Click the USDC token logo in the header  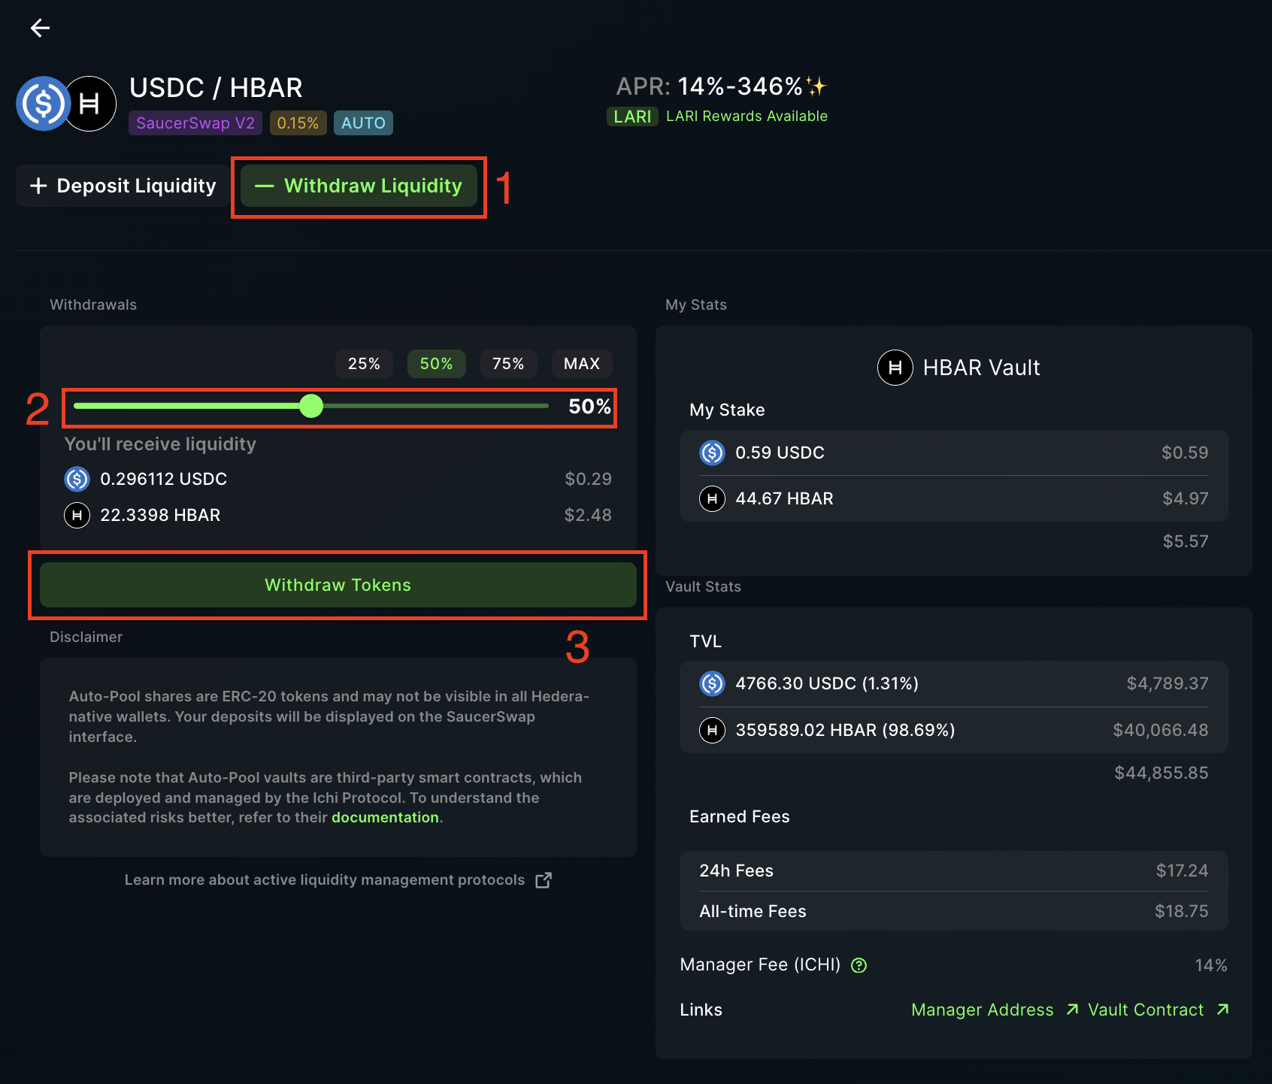point(44,104)
